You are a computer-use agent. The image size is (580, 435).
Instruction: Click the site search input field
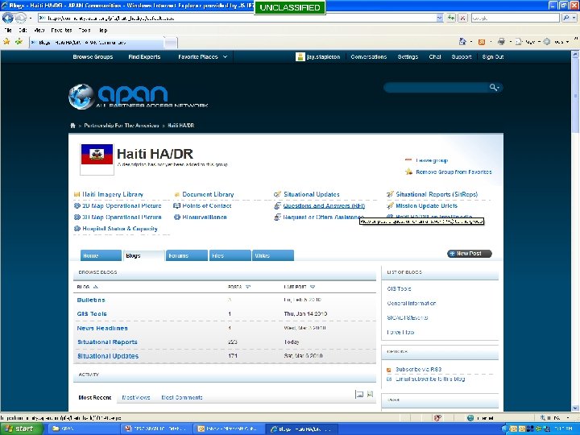(x=437, y=87)
